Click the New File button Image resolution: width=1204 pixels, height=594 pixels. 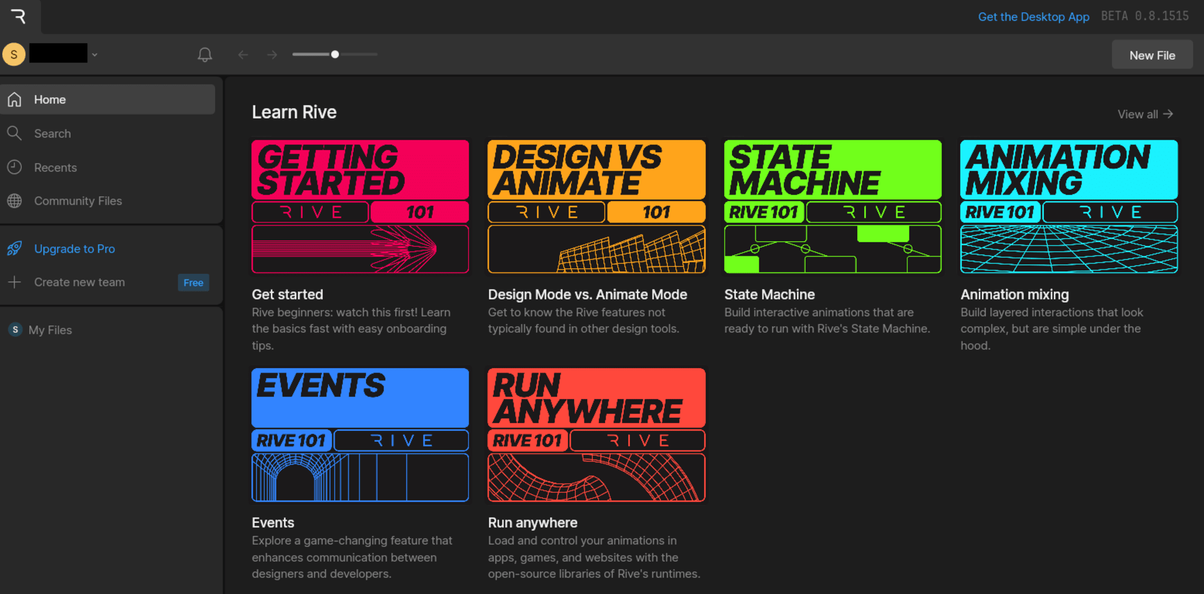1152,55
